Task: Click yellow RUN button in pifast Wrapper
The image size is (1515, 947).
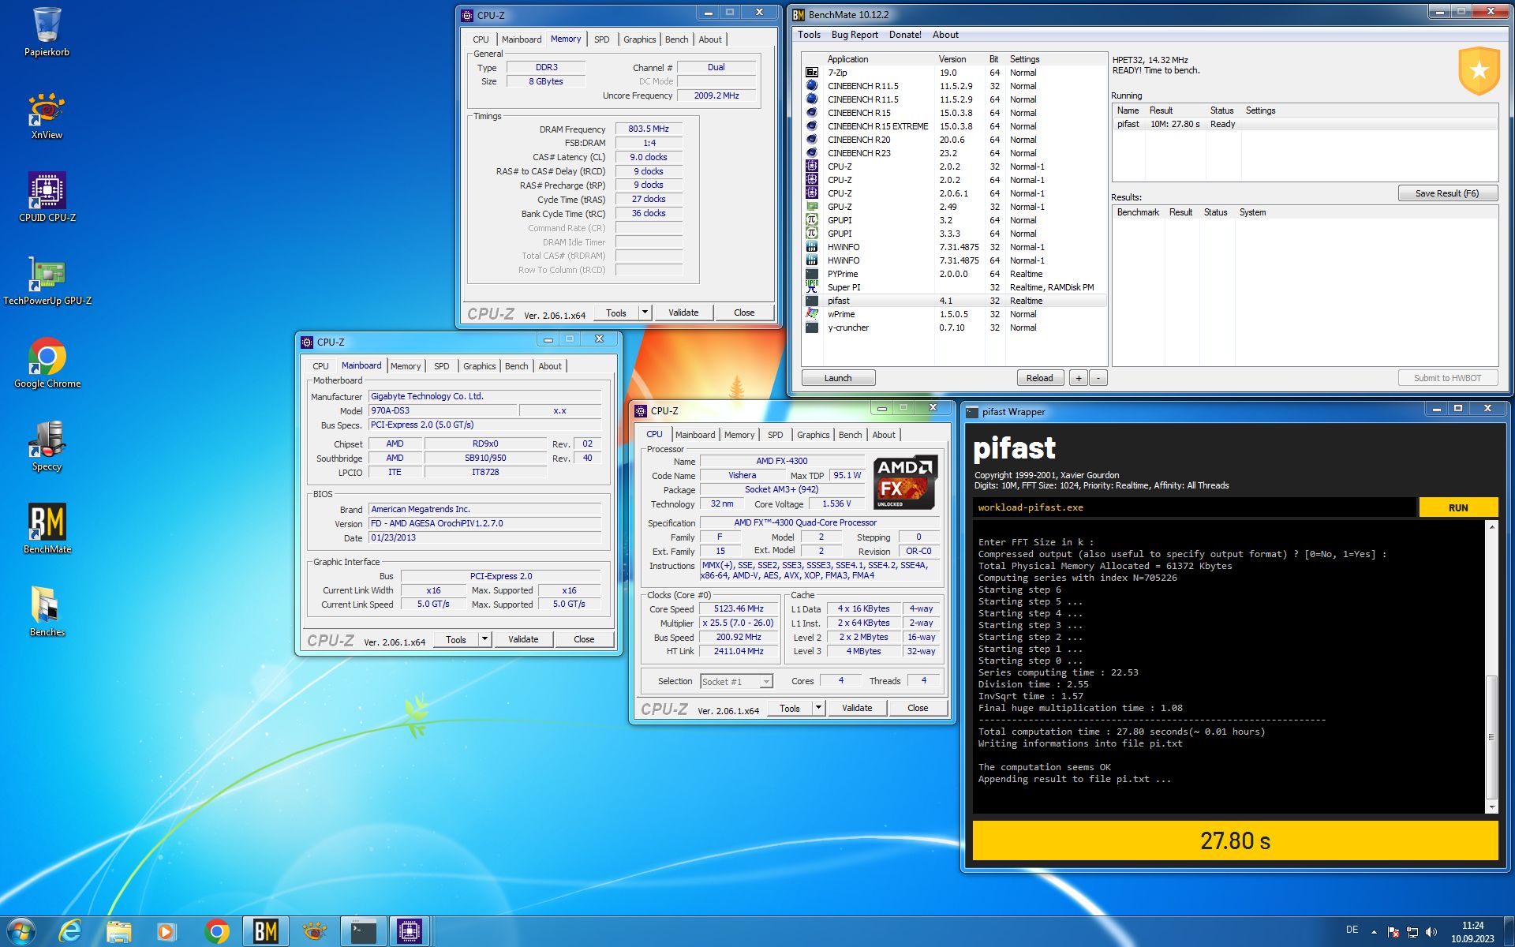Action: coord(1458,507)
